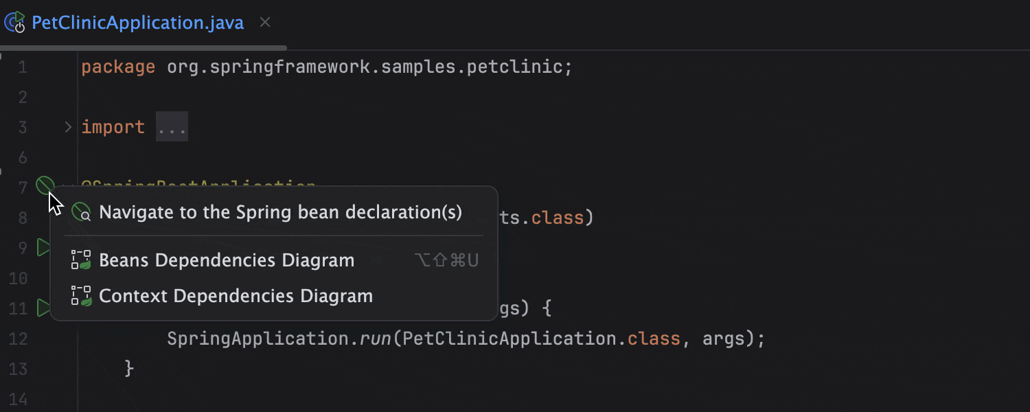The image size is (1030, 412).
Task: Click the shortcut hint next to Beans Dependencies Diagram
Action: (446, 260)
